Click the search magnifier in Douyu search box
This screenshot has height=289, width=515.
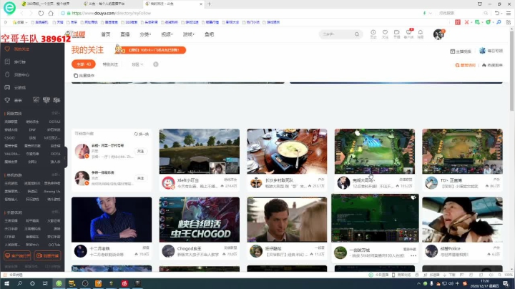point(357,34)
